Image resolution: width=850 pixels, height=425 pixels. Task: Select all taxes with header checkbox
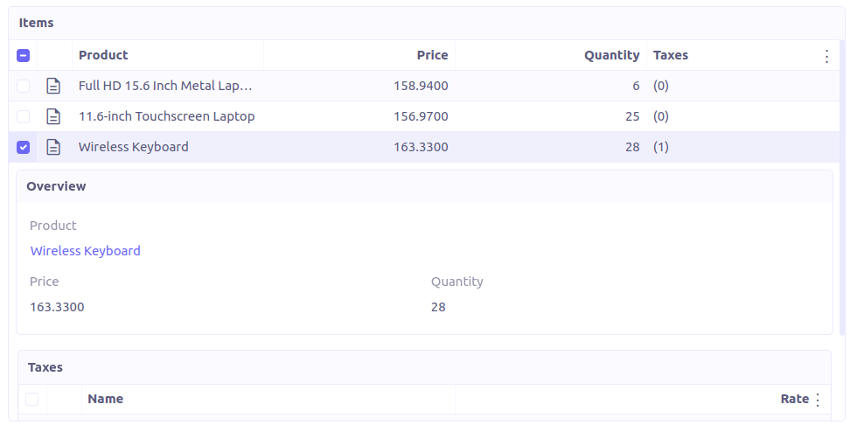(x=32, y=399)
